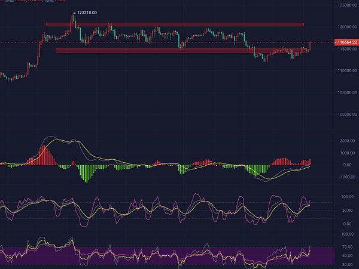Click the dashed red current price line
The image size is (359, 269).
[180, 43]
